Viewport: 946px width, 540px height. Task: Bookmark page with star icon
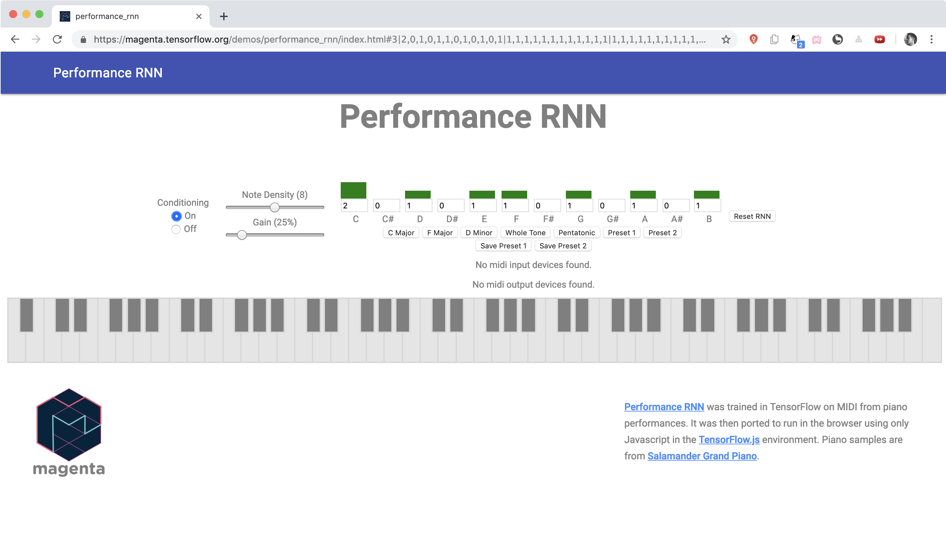click(x=726, y=39)
